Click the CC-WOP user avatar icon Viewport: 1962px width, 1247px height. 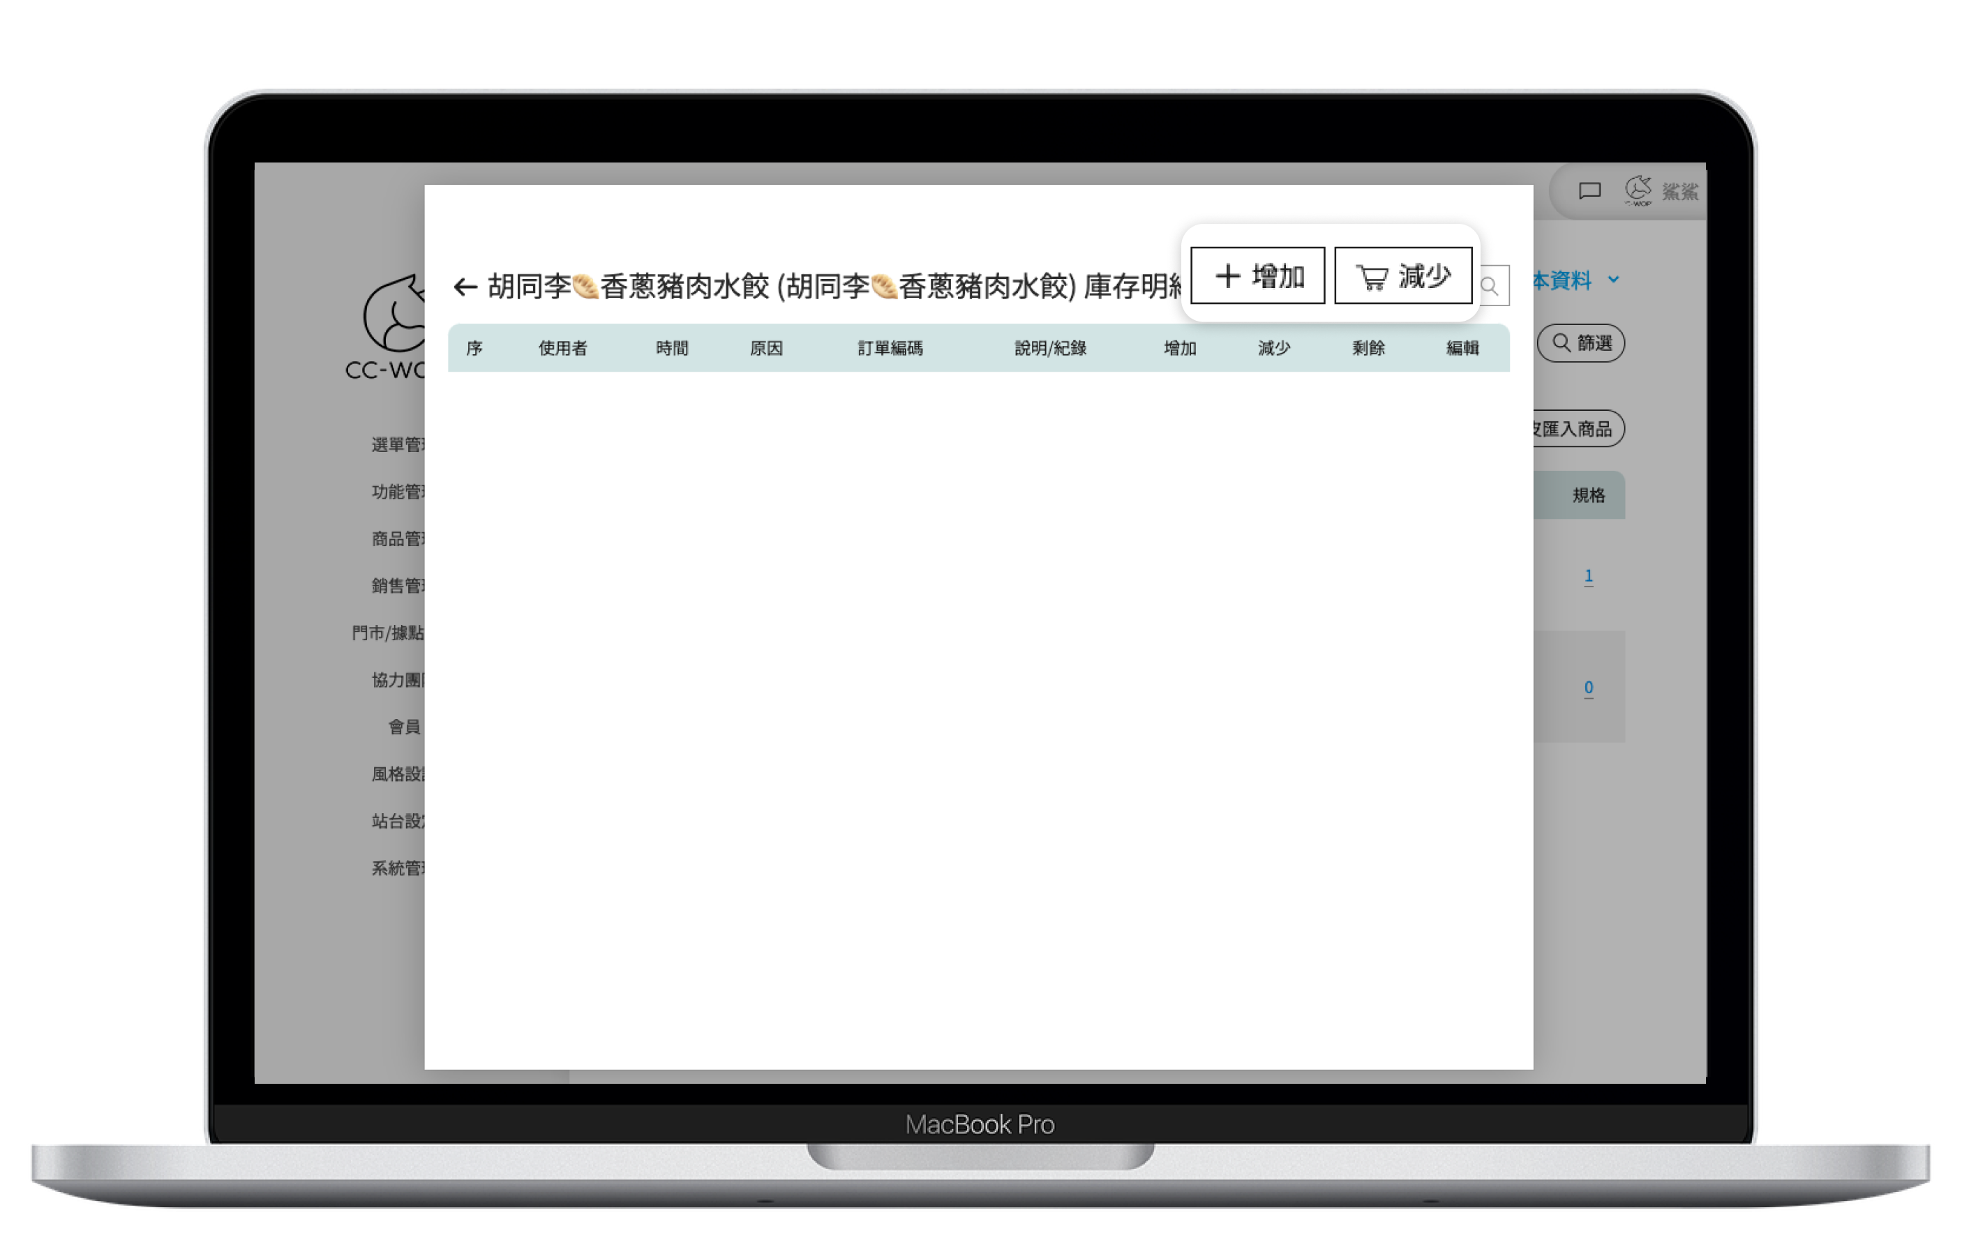1638,190
